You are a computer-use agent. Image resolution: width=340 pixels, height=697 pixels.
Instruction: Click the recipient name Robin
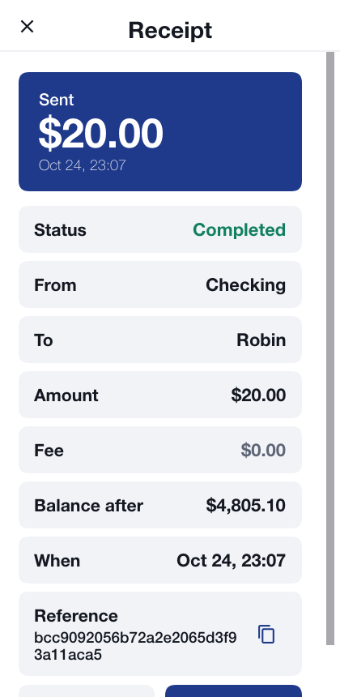point(261,340)
